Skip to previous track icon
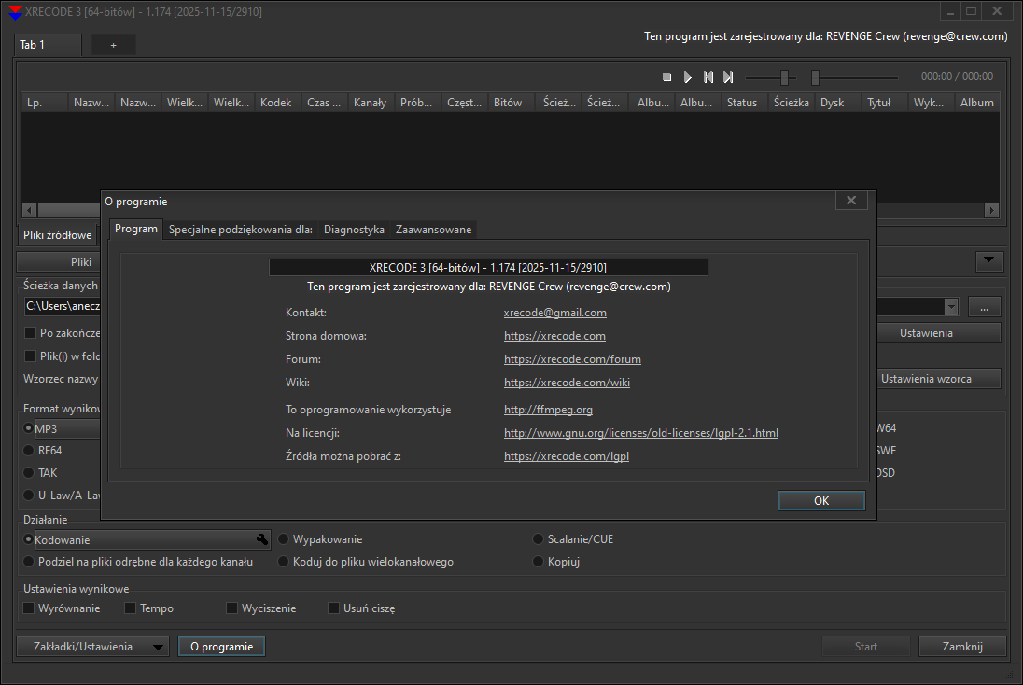 [x=708, y=77]
